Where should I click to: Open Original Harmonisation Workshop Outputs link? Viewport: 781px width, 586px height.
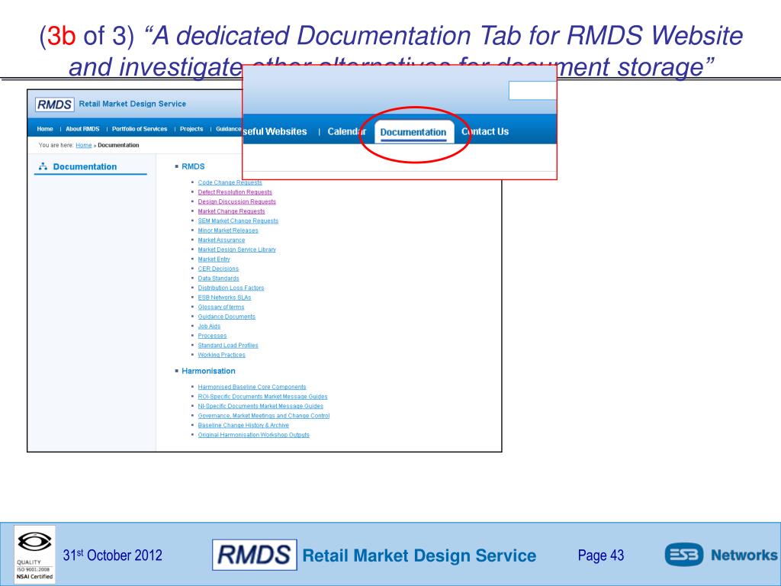click(253, 435)
